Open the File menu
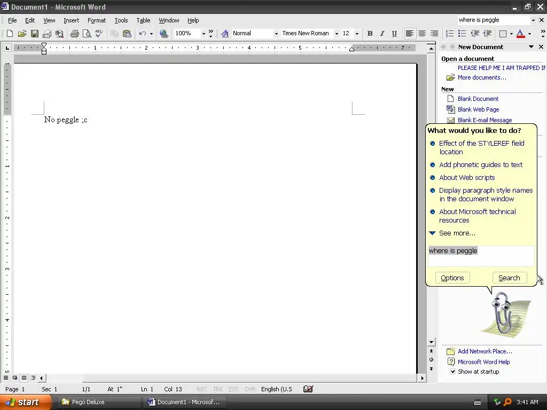Image resolution: width=547 pixels, height=410 pixels. pyautogui.click(x=12, y=20)
